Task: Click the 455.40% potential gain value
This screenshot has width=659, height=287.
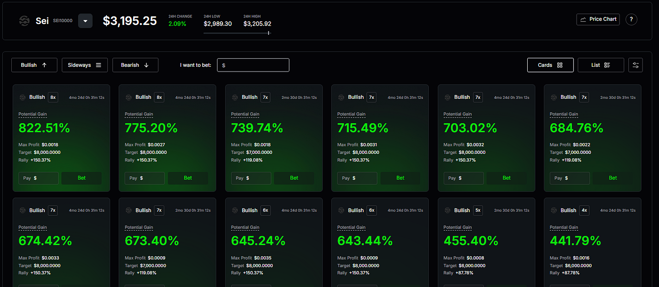Action: [471, 241]
